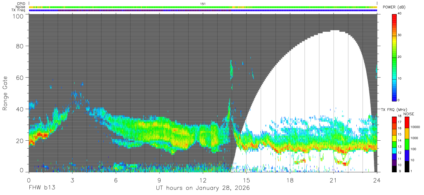The height and width of the screenshot is (195, 424).
Task: Click the TX Freq strip label
Action: (x=18, y=10)
